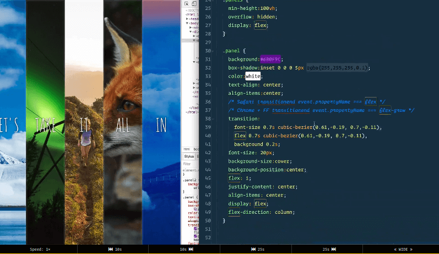Viewport: 439px width, 254px height.
Task: Collapse the body node in the DOM tree
Action: [x=187, y=23]
